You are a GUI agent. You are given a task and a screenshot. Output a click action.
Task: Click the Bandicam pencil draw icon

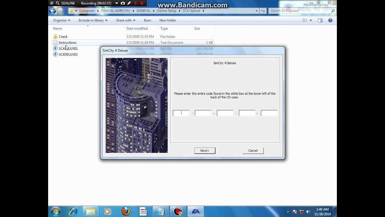(129, 3)
